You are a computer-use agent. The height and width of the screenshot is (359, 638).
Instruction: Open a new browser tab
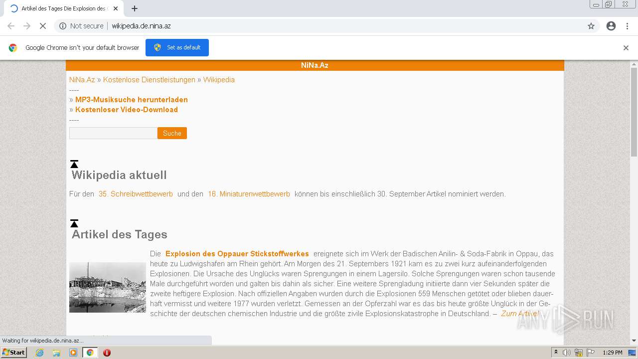click(x=135, y=8)
